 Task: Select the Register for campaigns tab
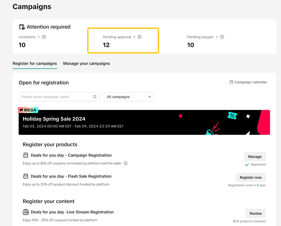coord(35,63)
